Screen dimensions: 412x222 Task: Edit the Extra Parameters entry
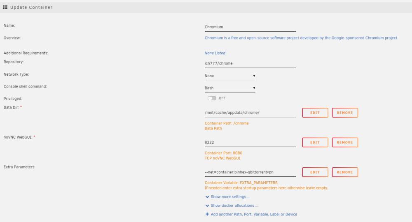pyautogui.click(x=315, y=172)
